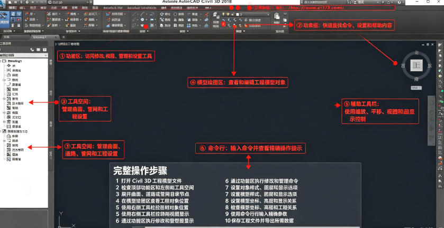Select the Circle draw tool in the ribbon

pyautogui.click(x=142, y=20)
